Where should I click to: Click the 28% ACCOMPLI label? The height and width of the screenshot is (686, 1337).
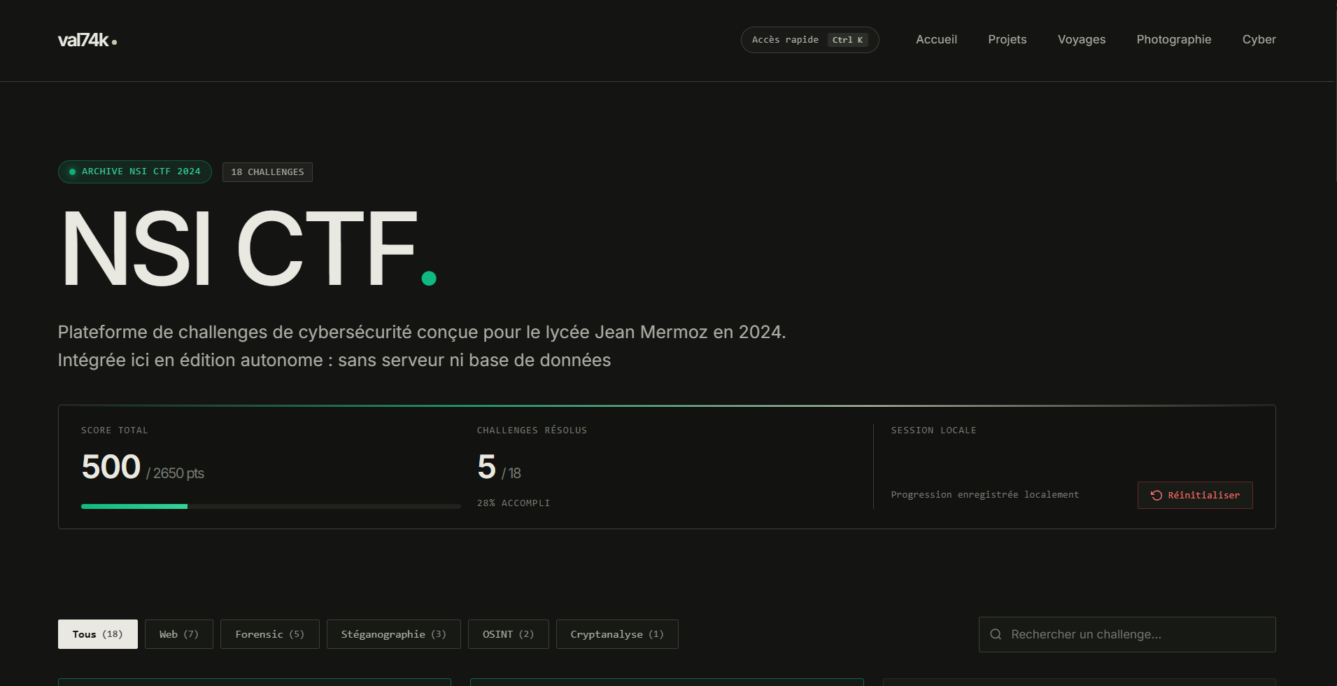pos(514,503)
